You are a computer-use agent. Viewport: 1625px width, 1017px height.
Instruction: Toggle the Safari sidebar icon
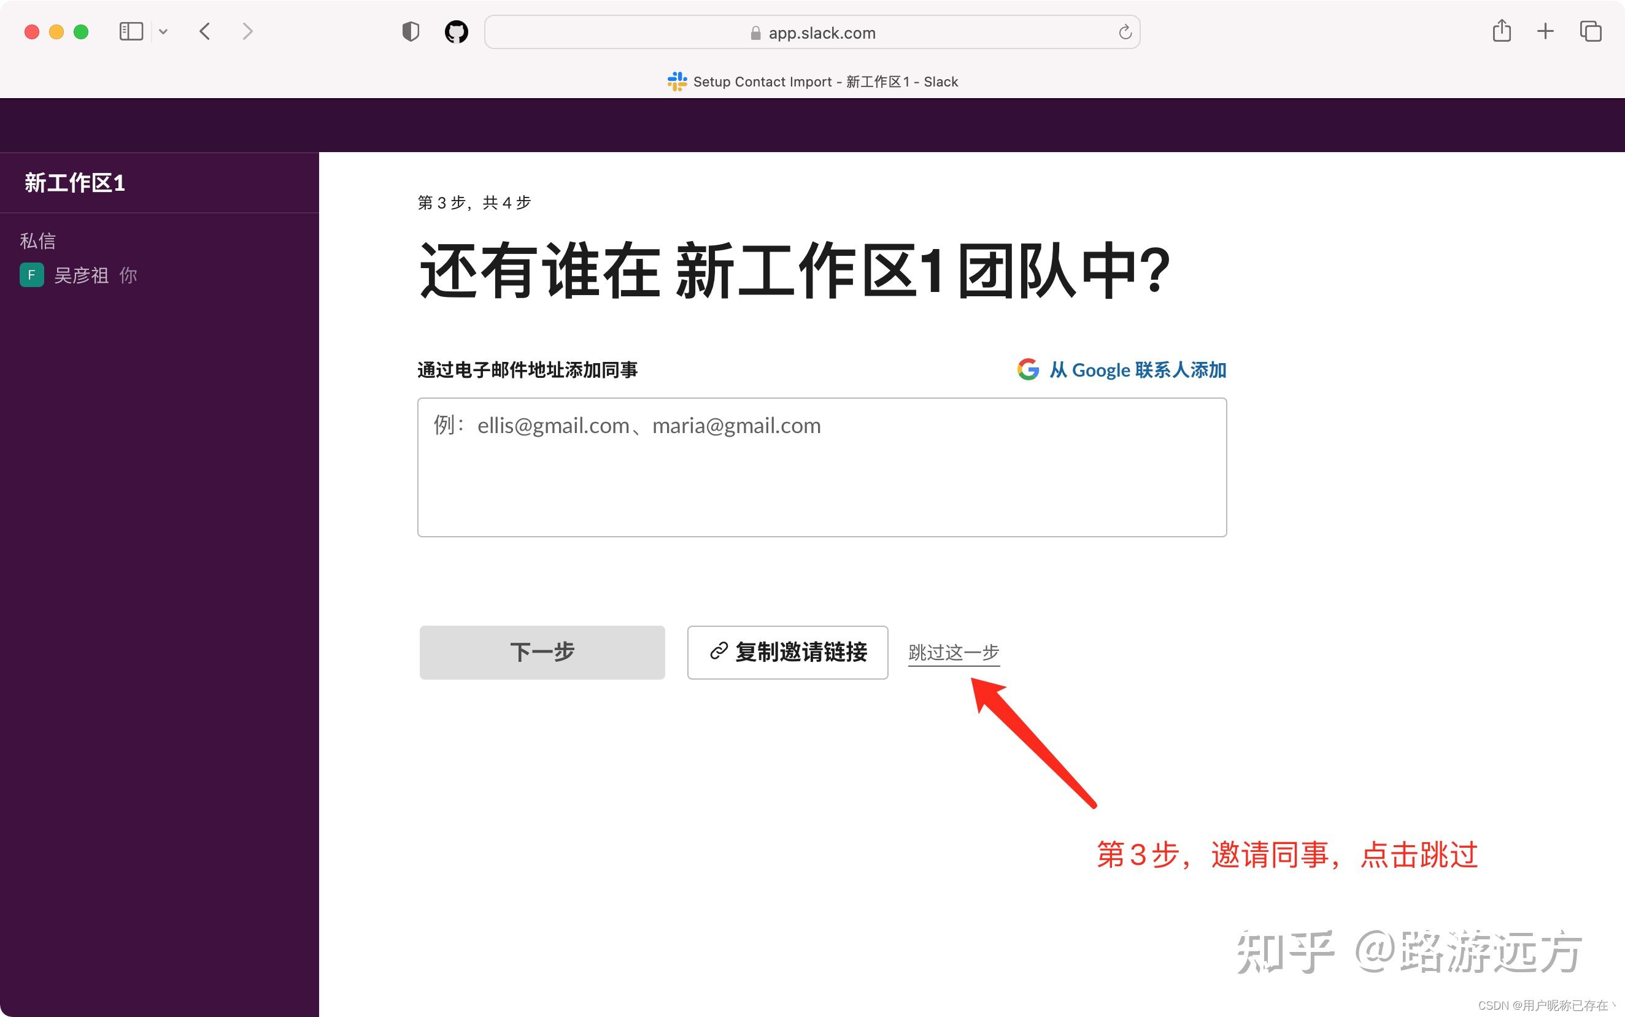(132, 31)
